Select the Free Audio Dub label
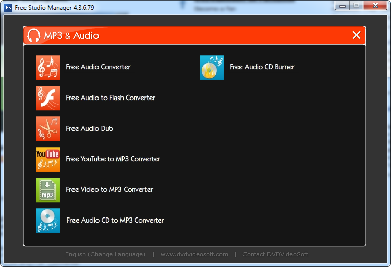This screenshot has height=267, width=391. [89, 128]
